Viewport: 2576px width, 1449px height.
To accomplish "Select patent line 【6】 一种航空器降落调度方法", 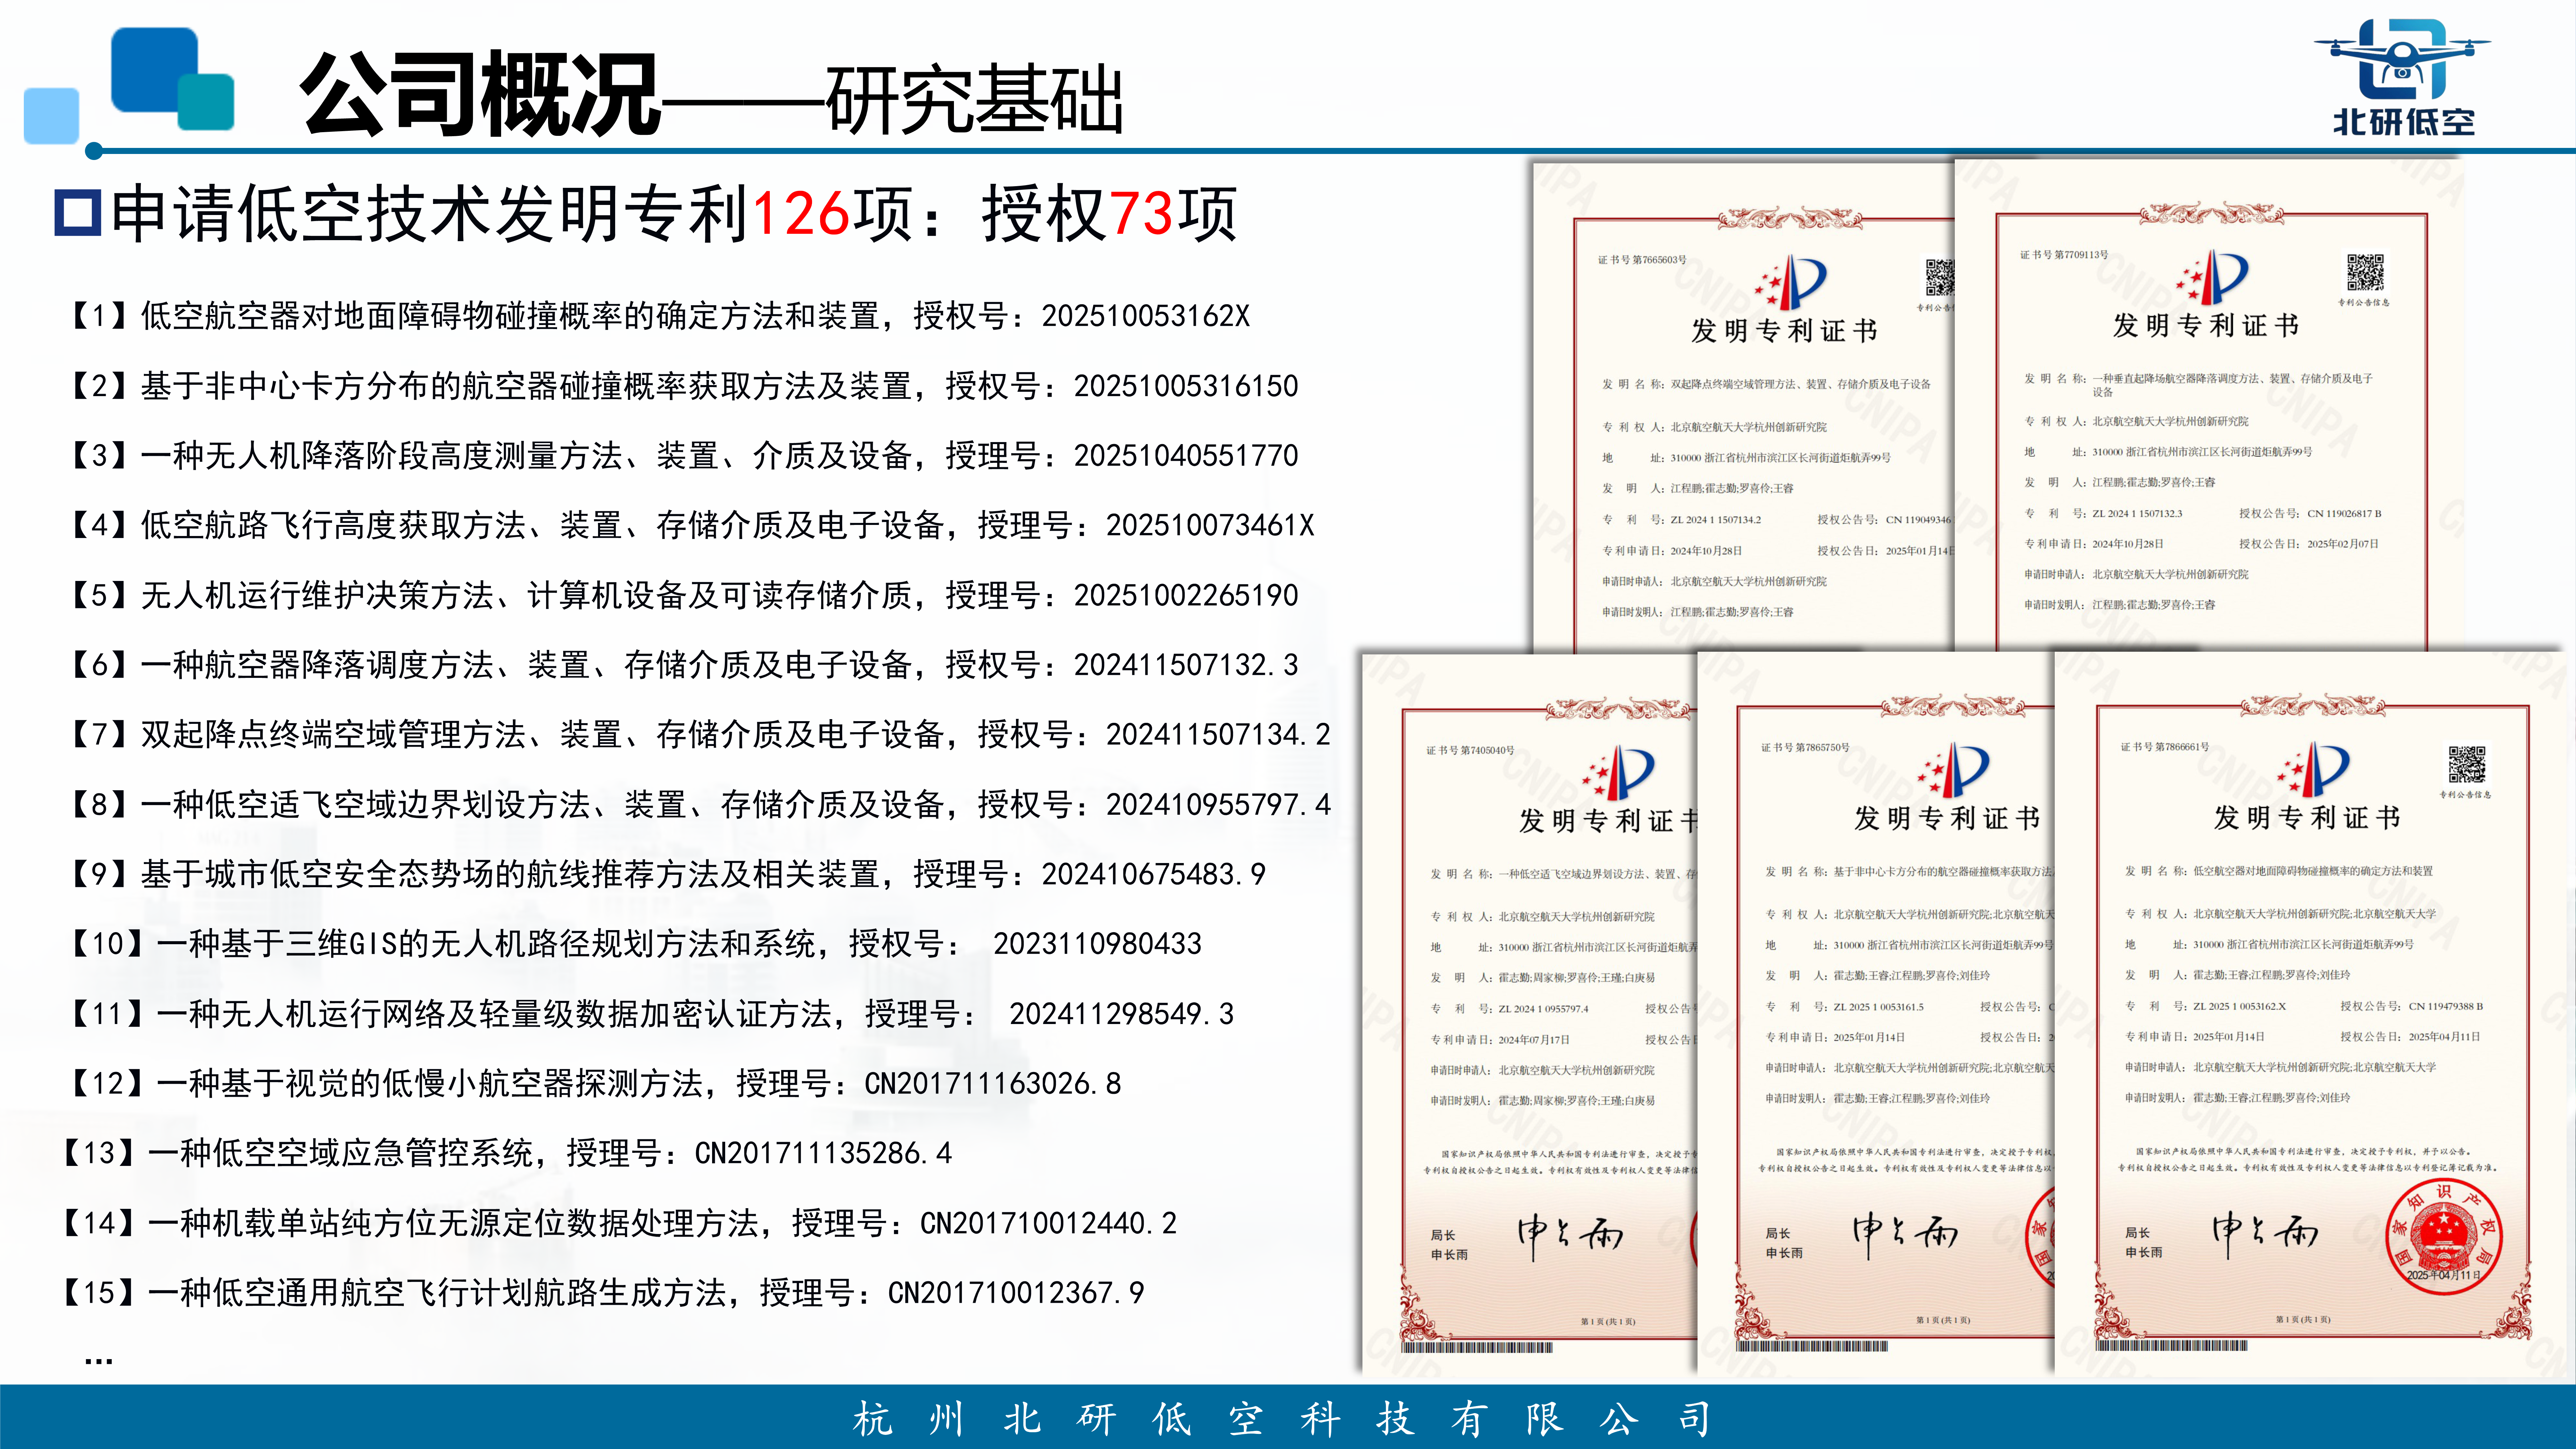I will 680,665.
